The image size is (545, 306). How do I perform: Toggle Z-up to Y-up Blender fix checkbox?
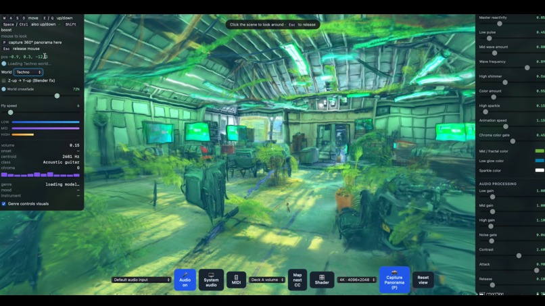4,80
